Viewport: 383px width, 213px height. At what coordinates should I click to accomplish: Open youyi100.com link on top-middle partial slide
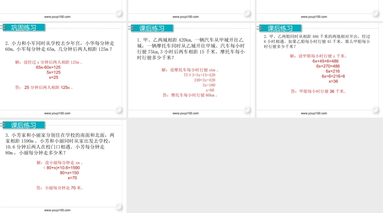tap(186, 17)
